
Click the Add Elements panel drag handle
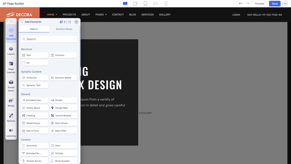tap(22, 22)
